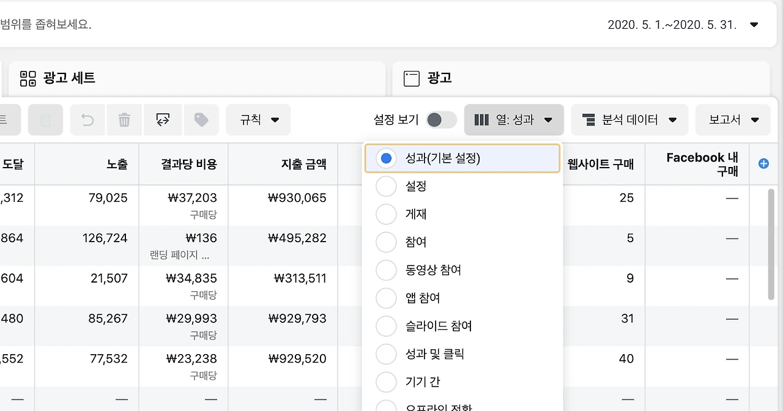Click the import/export arrows icon

pos(163,120)
